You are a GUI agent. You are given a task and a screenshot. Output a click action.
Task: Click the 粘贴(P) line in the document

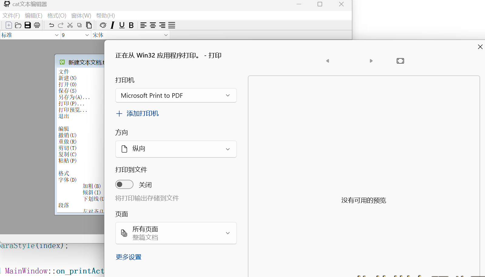[67, 161]
